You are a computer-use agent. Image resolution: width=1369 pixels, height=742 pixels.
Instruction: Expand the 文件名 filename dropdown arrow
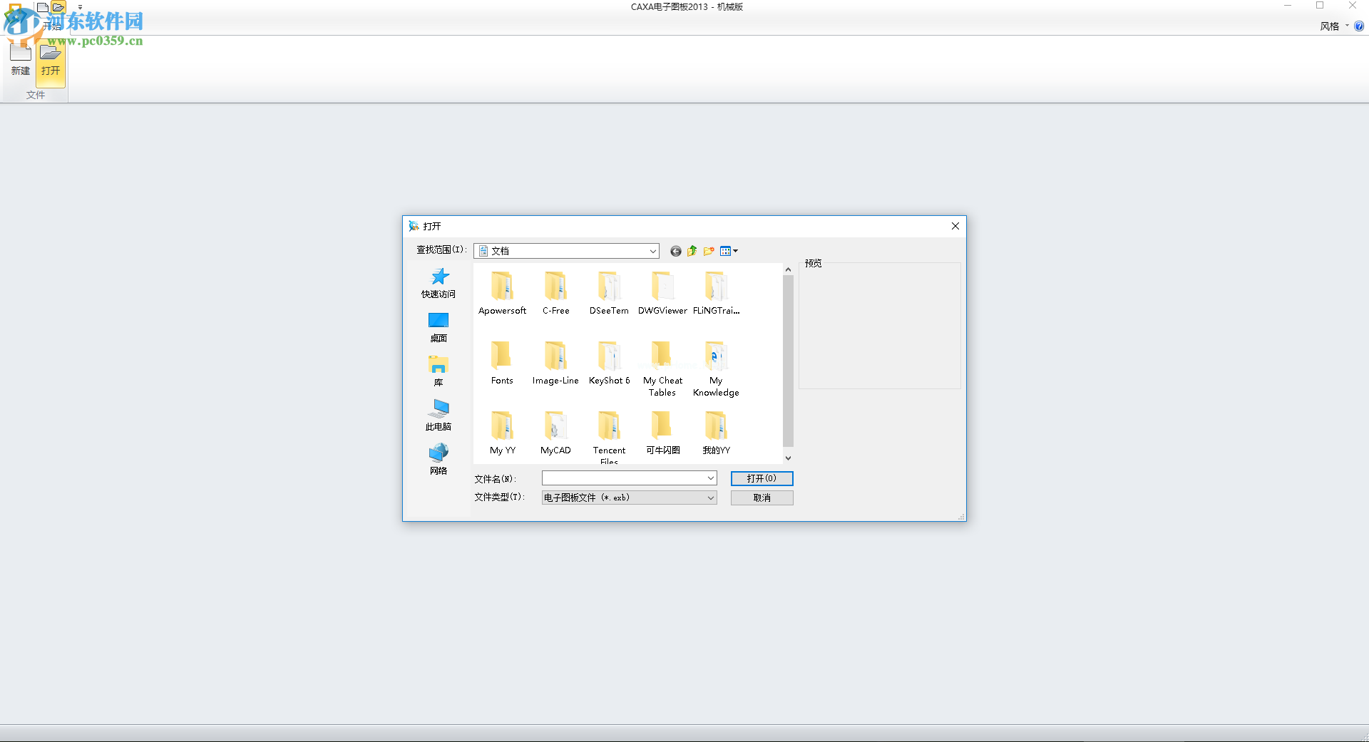711,478
